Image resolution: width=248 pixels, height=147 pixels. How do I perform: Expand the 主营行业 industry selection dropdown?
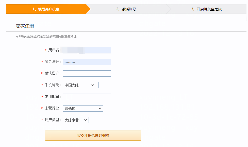point(83,108)
